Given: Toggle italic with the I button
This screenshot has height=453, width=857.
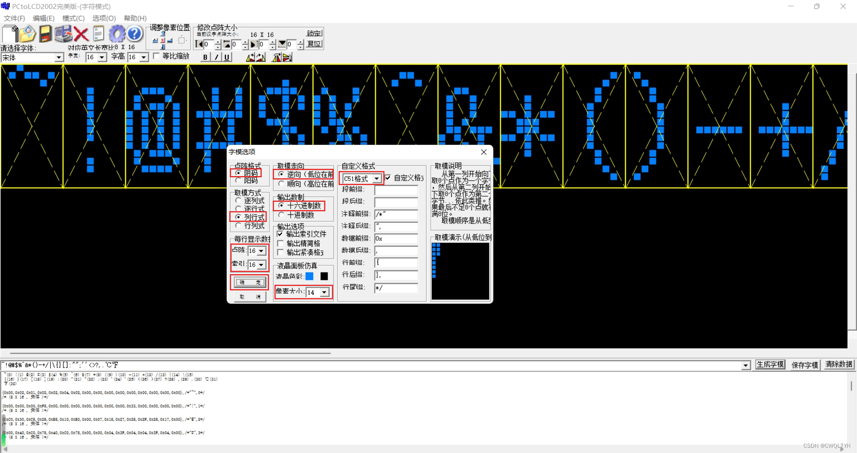Looking at the screenshot, I should point(216,57).
